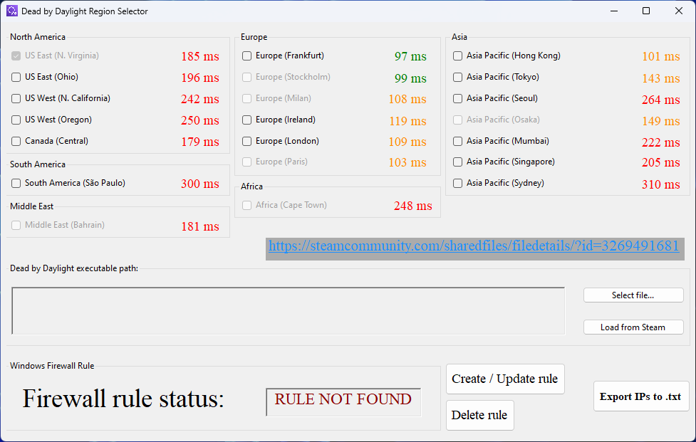Click the Select file... button
This screenshot has width=696, height=442.
[633, 295]
